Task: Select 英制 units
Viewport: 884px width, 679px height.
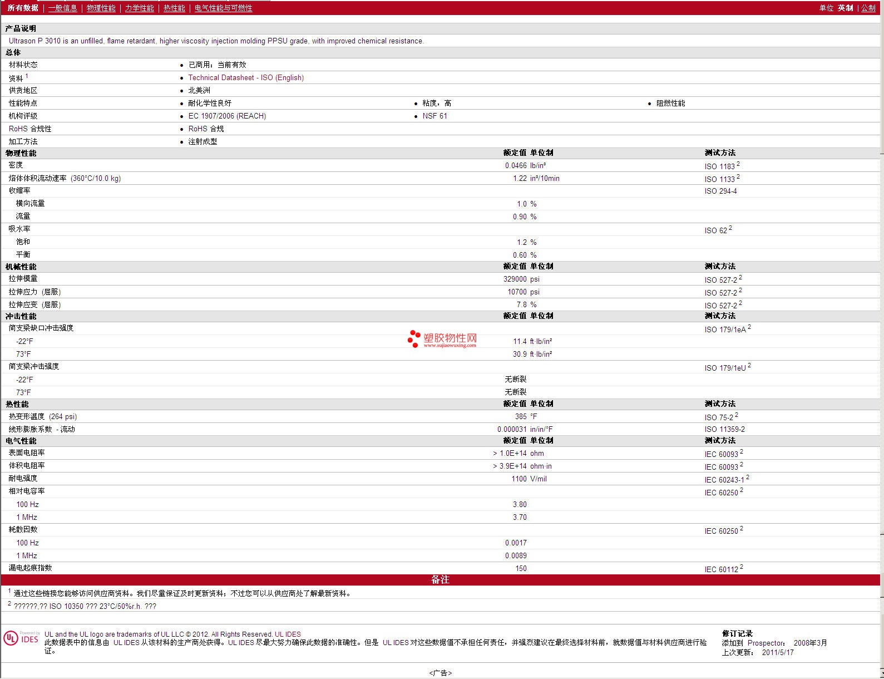Action: (x=846, y=8)
